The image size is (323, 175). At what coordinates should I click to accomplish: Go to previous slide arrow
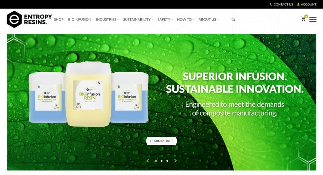(148, 161)
